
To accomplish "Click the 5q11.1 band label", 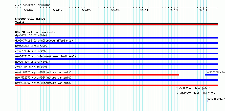I will pyautogui.click(x=20, y=22).
